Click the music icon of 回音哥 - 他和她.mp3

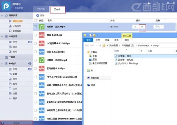pos(42,60)
